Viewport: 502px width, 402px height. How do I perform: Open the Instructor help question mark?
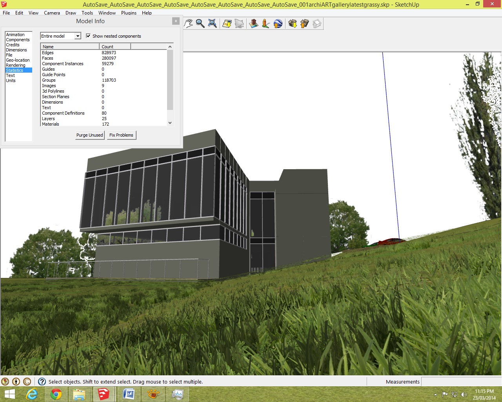42,381
